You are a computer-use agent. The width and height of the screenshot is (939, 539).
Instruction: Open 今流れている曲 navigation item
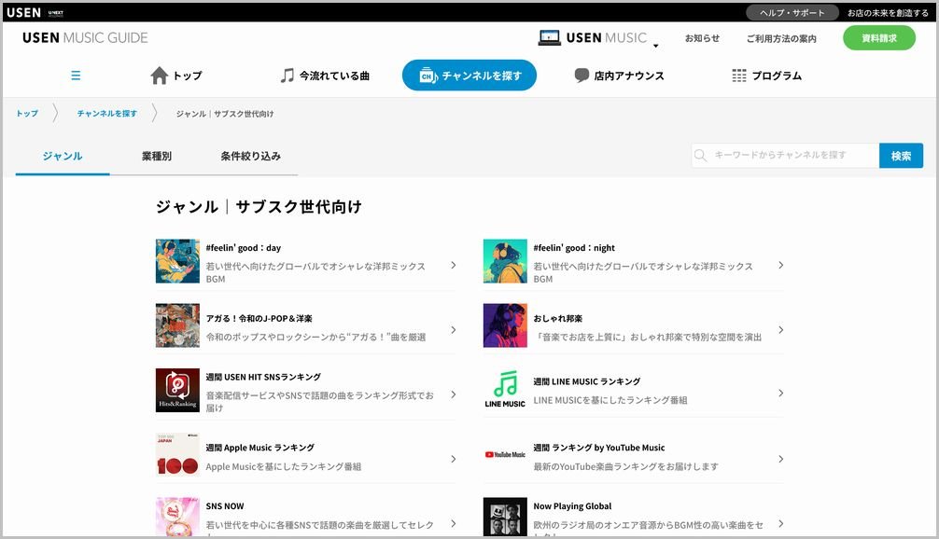pos(325,76)
